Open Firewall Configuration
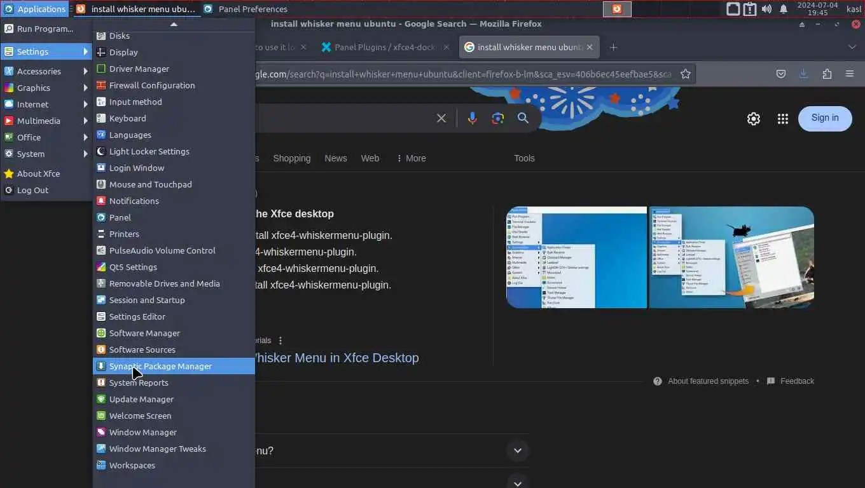This screenshot has height=488, width=865. coord(174,85)
